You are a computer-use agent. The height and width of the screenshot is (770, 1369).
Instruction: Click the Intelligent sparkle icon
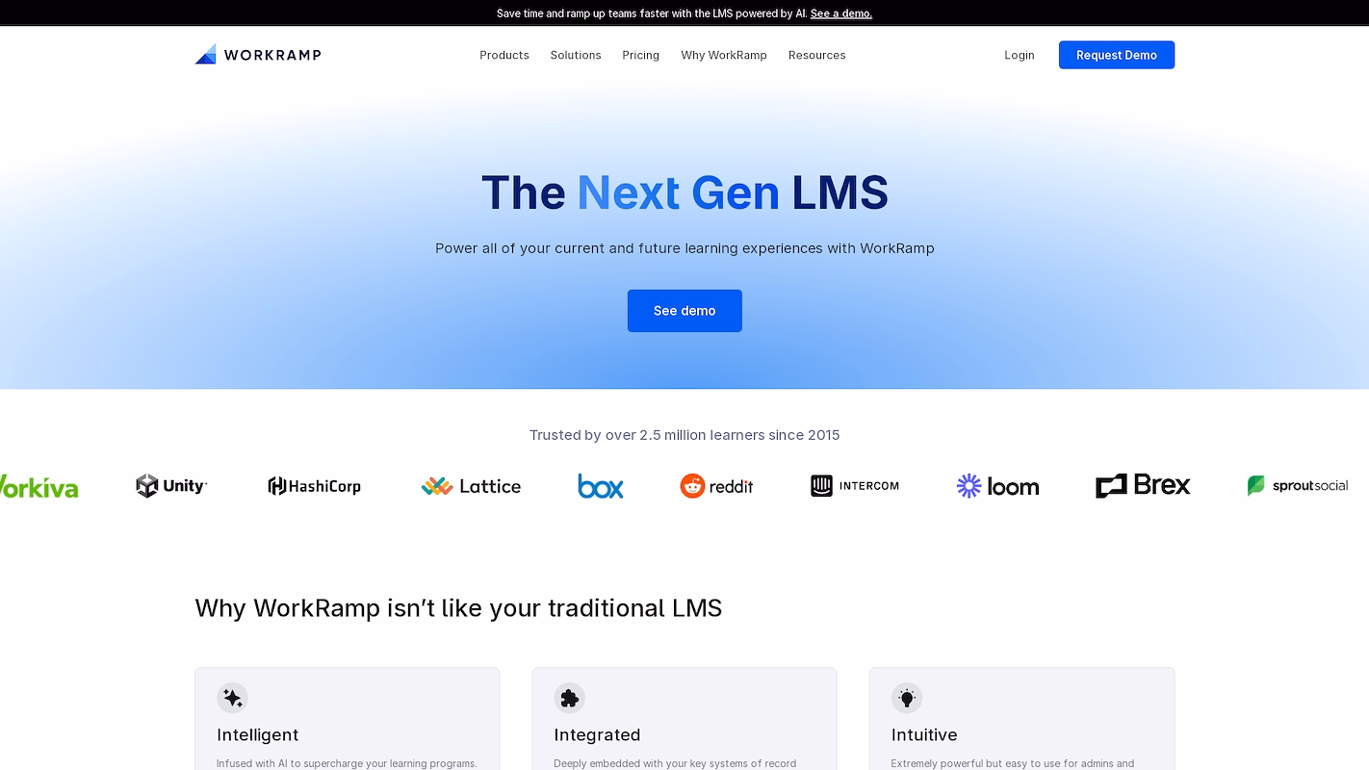tap(232, 698)
